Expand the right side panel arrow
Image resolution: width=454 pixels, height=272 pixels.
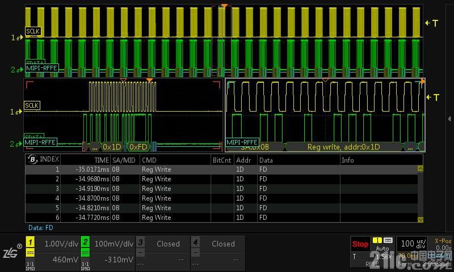click(x=449, y=119)
